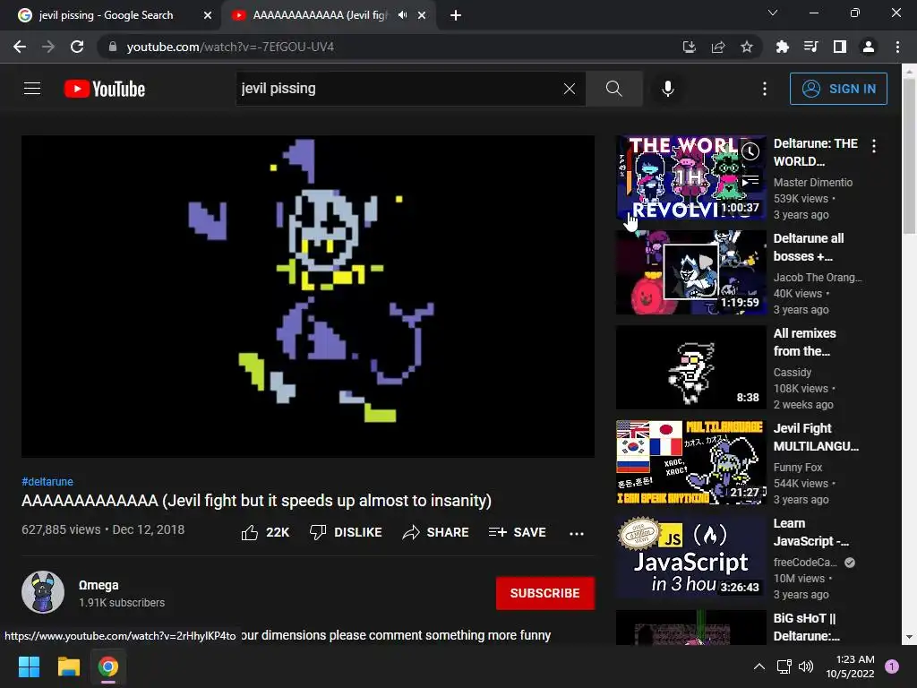Click the #deltarune hashtag link
The width and height of the screenshot is (917, 688).
(47, 481)
